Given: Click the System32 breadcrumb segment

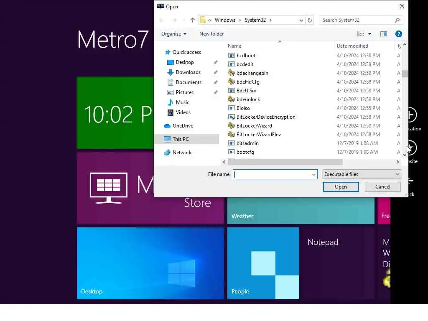Looking at the screenshot, I should pyautogui.click(x=255, y=20).
